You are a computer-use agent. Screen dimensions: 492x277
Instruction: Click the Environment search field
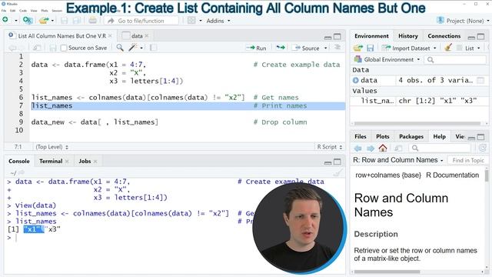tap(456, 60)
